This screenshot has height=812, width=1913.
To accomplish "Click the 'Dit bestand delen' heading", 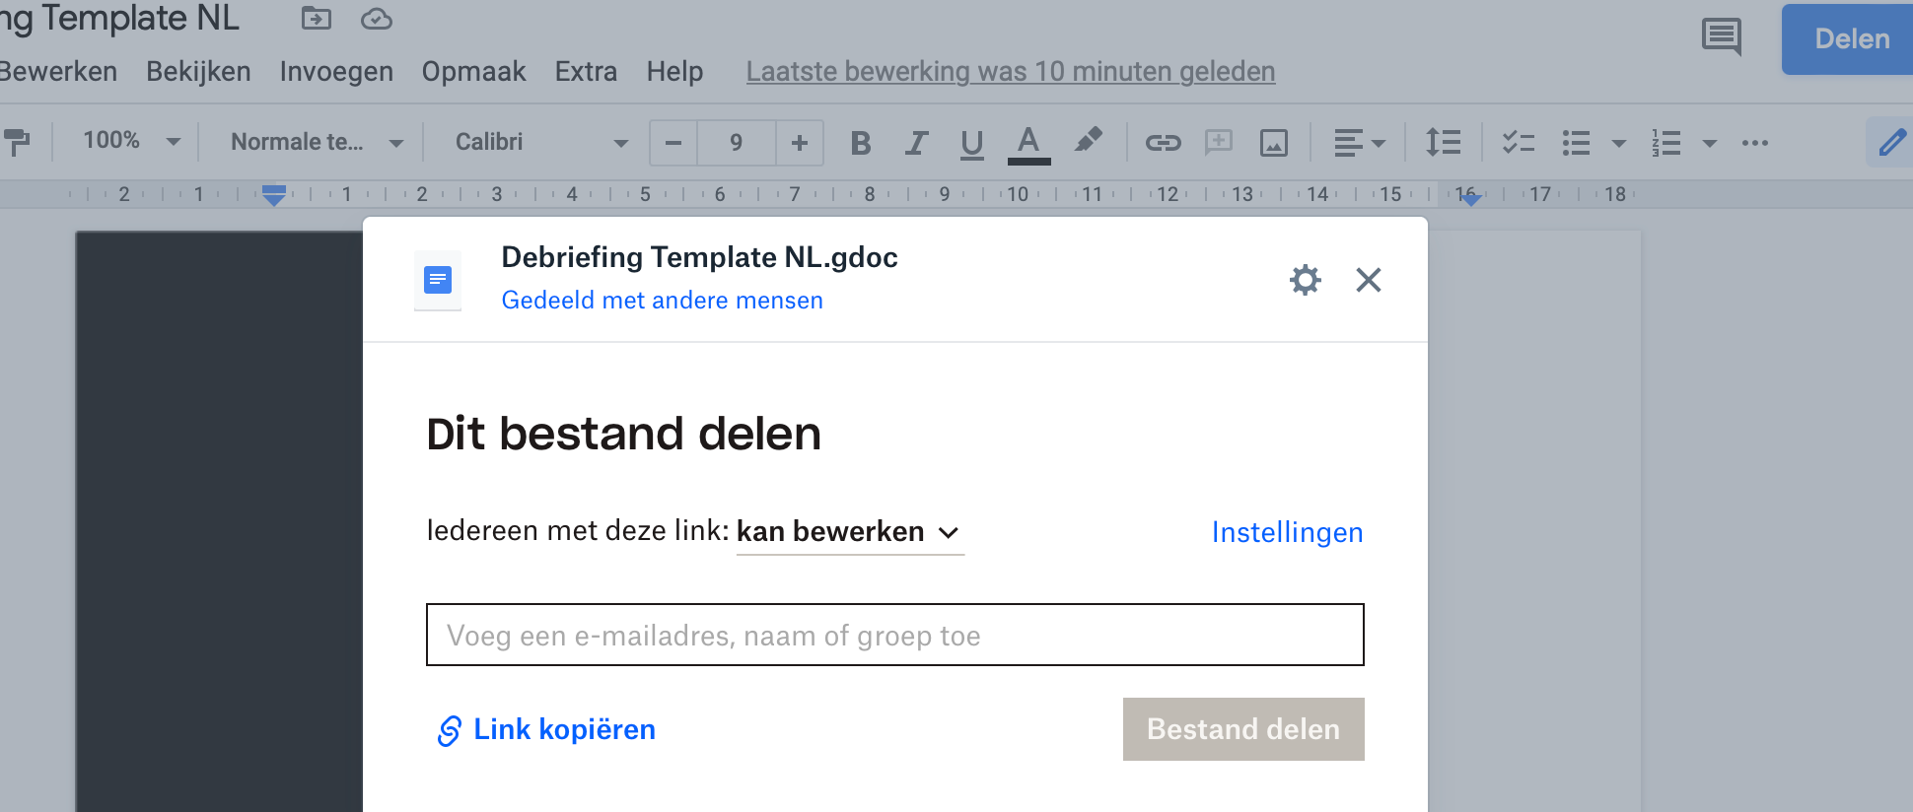I will 623,434.
